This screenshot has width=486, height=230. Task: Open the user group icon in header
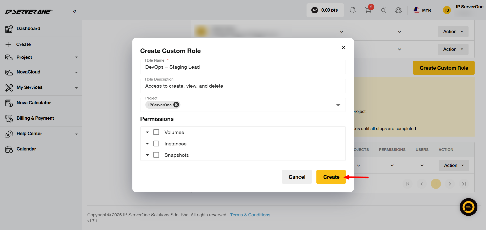398,10
